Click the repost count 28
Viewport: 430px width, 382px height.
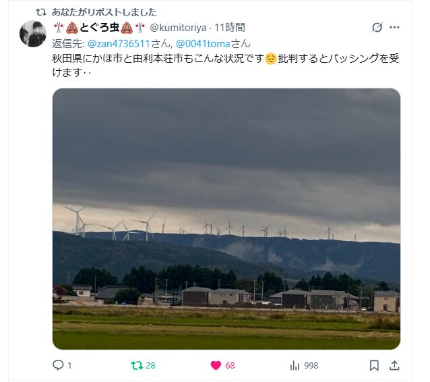pos(150,366)
